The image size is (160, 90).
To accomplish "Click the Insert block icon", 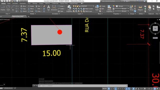I will [x=97, y=8].
